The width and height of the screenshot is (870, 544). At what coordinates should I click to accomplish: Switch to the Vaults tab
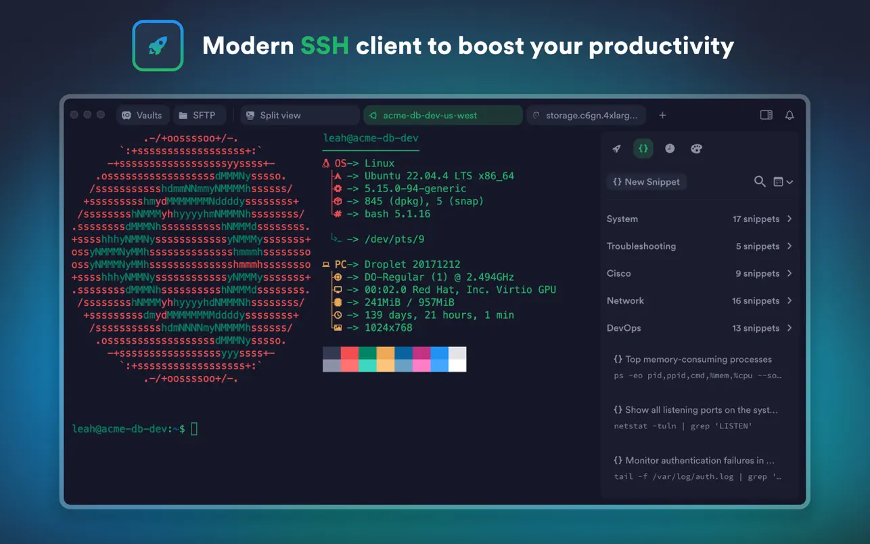143,115
